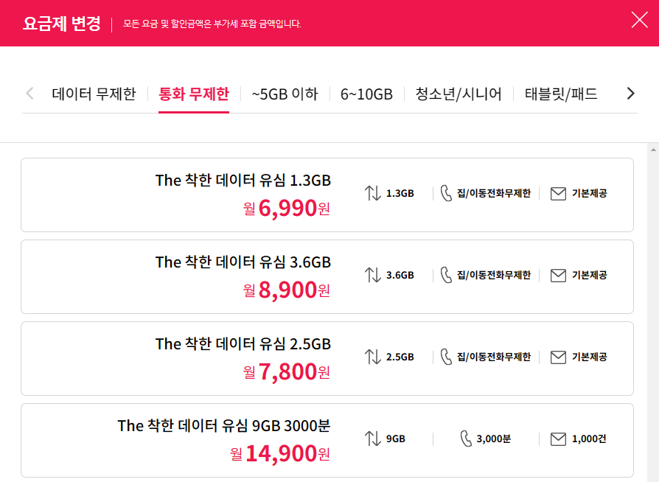This screenshot has height=482, width=659.
Task: Click the left chevron to scroll tabs backward
Action: pos(29,94)
